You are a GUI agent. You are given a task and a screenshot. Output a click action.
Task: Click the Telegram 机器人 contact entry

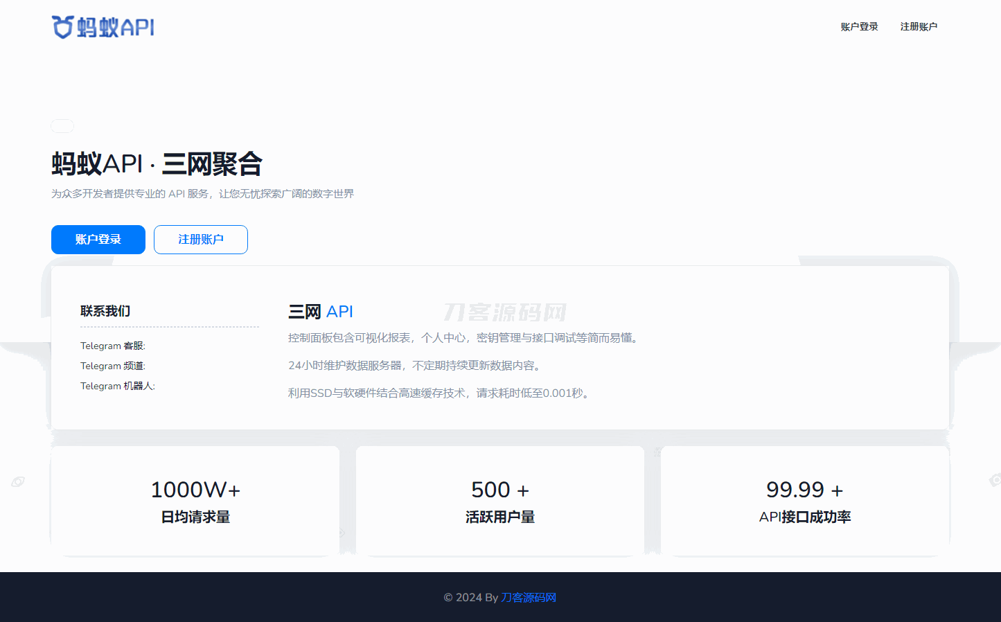[118, 386]
